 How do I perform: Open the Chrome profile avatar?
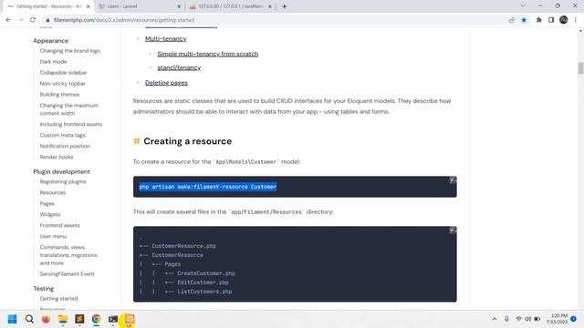click(x=564, y=20)
